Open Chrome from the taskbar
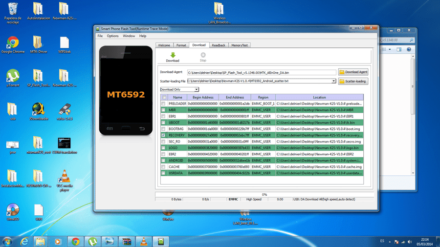This screenshot has height=247, width=440. pyautogui.click(x=75, y=242)
